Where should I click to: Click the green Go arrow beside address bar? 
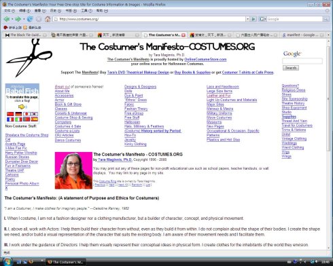[x=253, y=19]
